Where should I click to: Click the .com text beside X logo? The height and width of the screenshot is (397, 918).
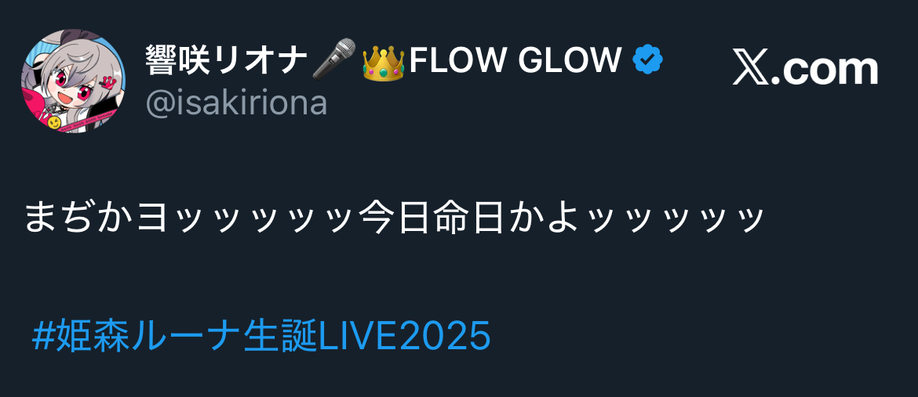point(825,70)
